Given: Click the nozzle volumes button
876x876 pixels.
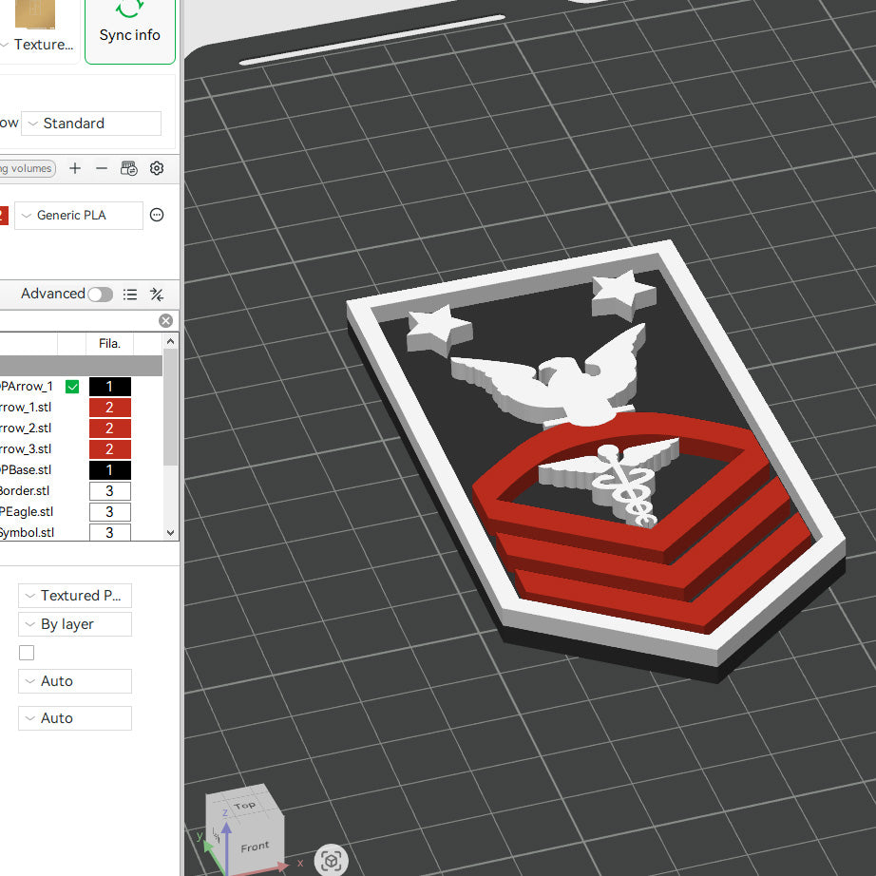Looking at the screenshot, I should pos(27,168).
